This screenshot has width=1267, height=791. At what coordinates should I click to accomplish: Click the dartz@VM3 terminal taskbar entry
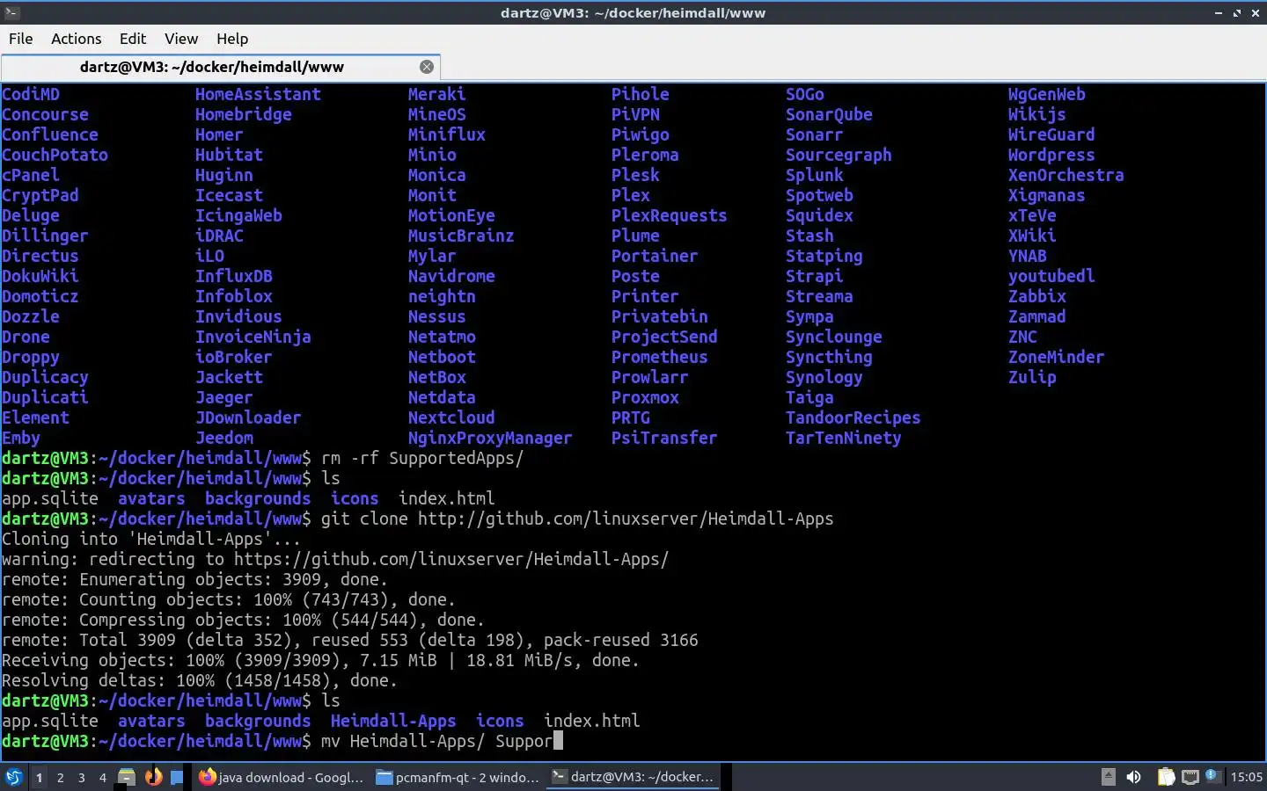coord(633,777)
